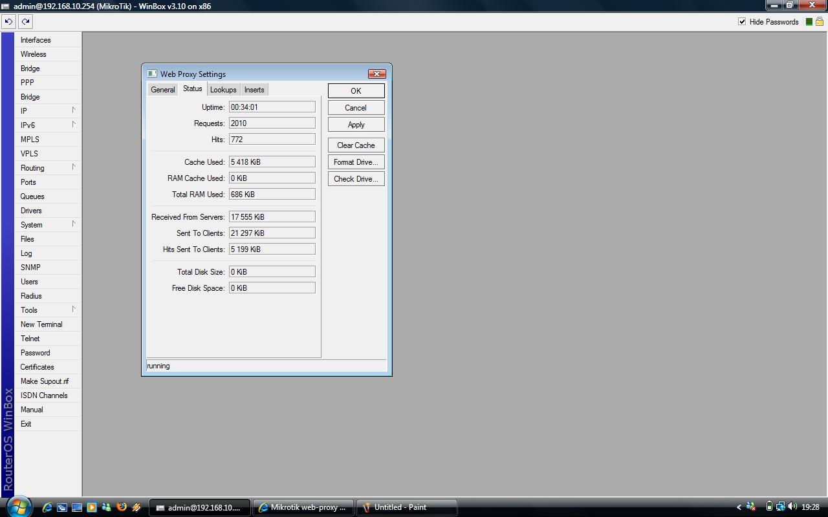Click the taskbar clock showing 19:28

(810, 507)
